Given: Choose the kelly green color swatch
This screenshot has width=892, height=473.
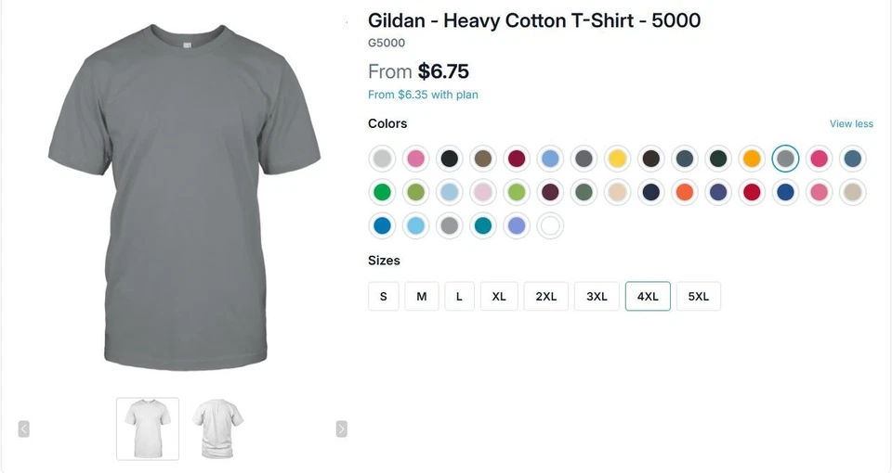Looking at the screenshot, I should coord(382,192).
